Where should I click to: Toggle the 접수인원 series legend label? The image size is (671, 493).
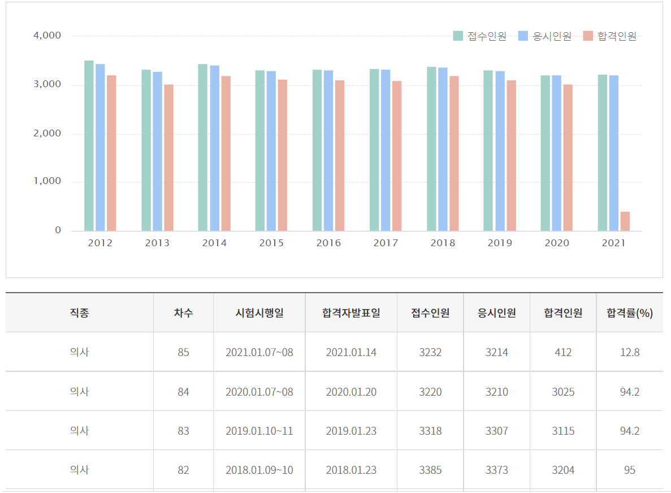click(x=487, y=36)
